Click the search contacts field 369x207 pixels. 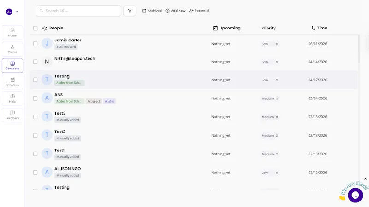(78, 11)
